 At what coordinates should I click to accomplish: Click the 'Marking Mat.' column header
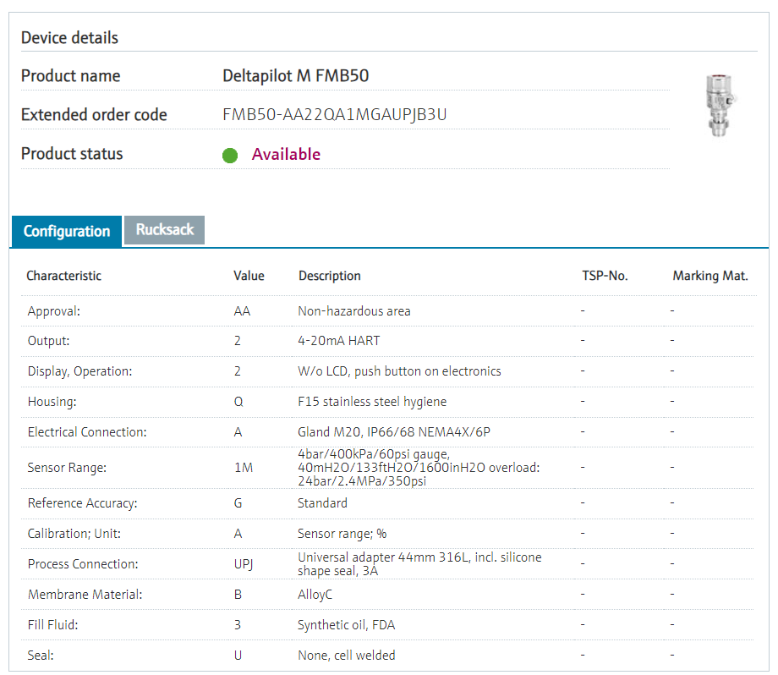click(x=710, y=276)
